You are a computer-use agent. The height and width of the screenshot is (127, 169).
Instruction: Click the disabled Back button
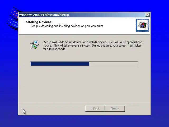click(x=95, y=108)
